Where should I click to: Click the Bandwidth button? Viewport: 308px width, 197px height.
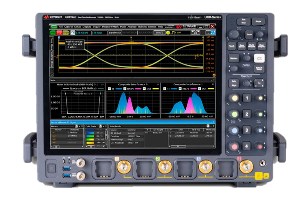coord(115,32)
